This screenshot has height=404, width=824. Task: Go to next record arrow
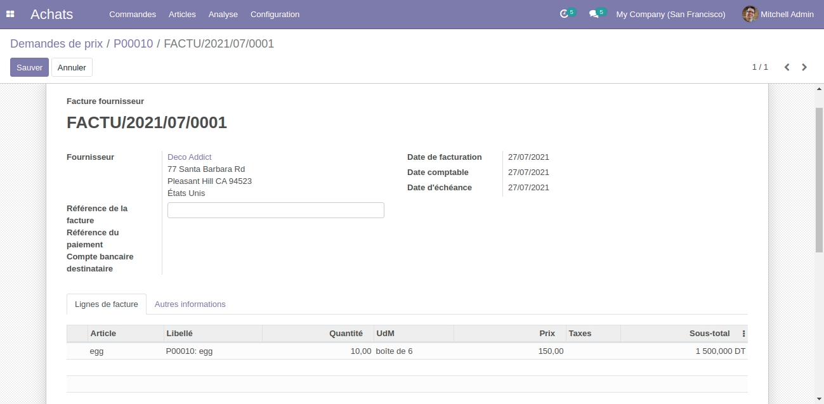pos(804,67)
